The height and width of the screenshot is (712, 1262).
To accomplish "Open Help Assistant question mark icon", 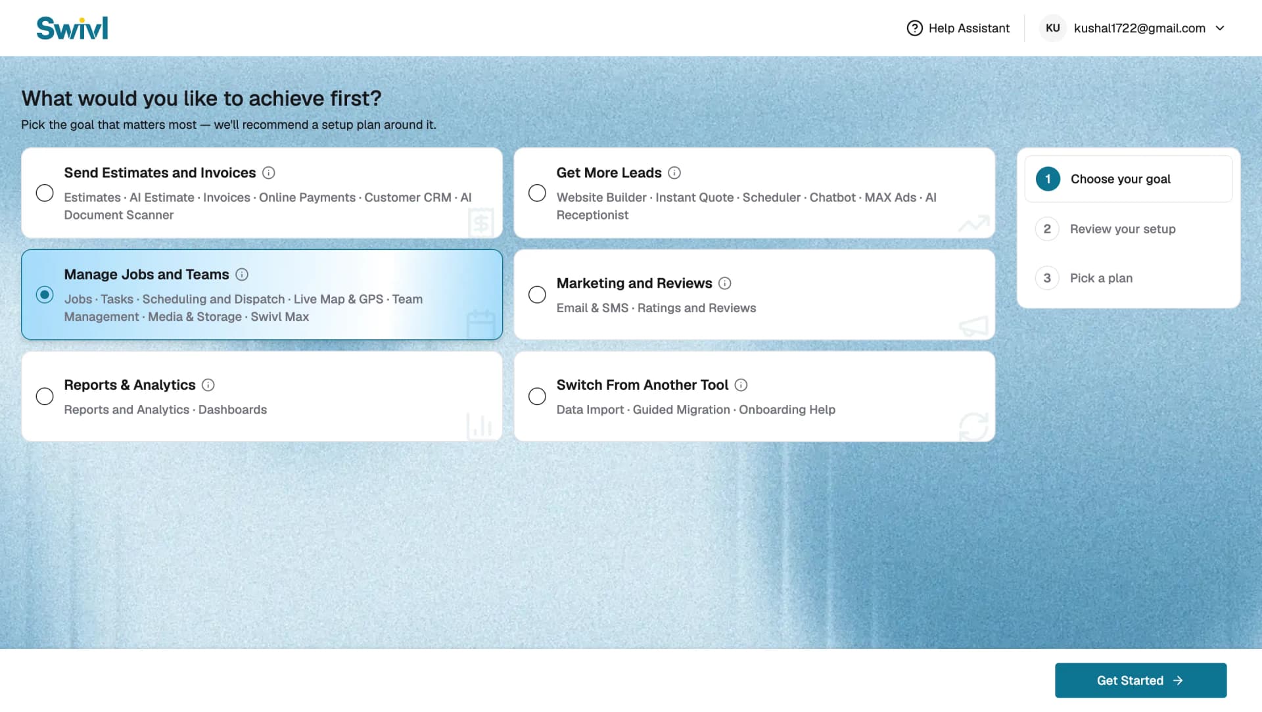I will point(914,28).
